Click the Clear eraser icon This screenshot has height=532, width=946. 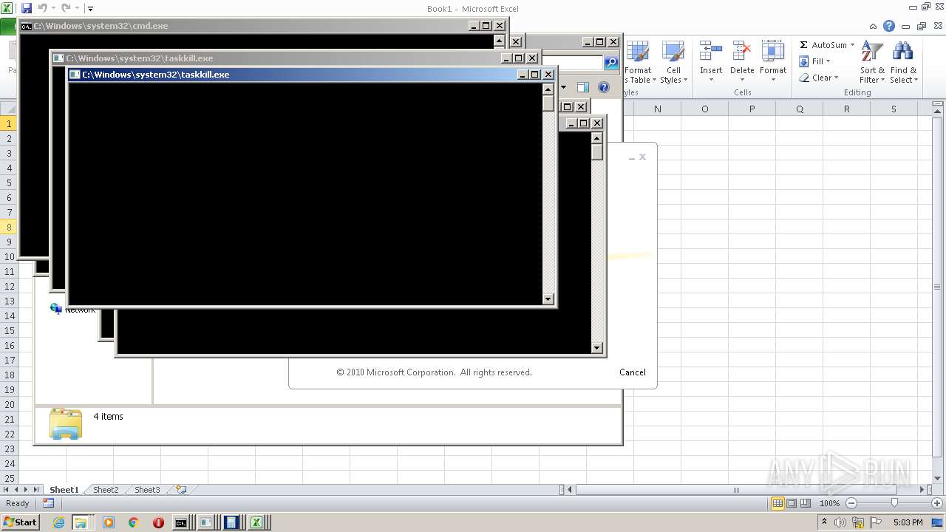point(804,78)
